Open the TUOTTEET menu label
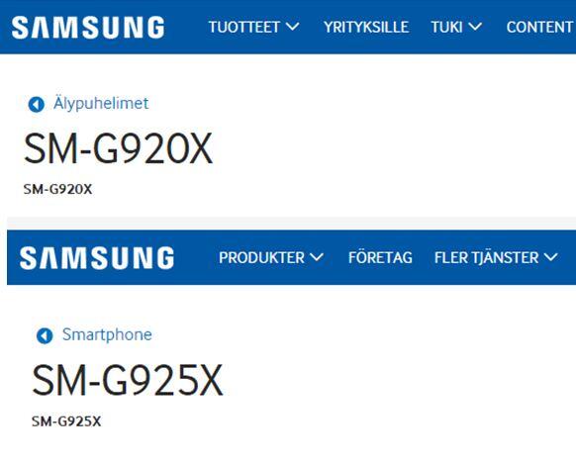576x463 pixels. (x=244, y=27)
